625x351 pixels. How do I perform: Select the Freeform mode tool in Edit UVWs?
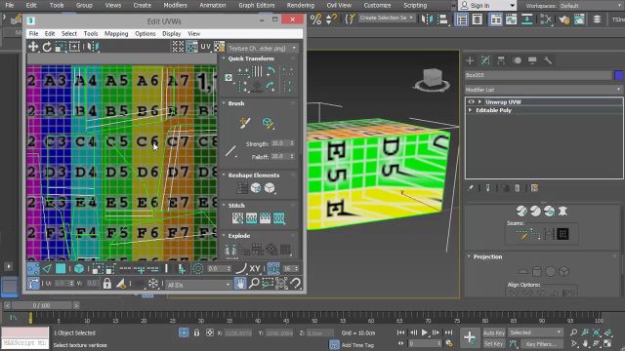click(x=74, y=47)
